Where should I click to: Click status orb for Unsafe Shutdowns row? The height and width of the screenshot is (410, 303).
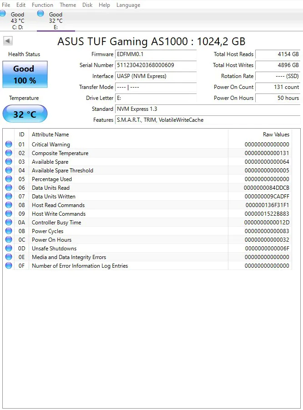(9, 248)
